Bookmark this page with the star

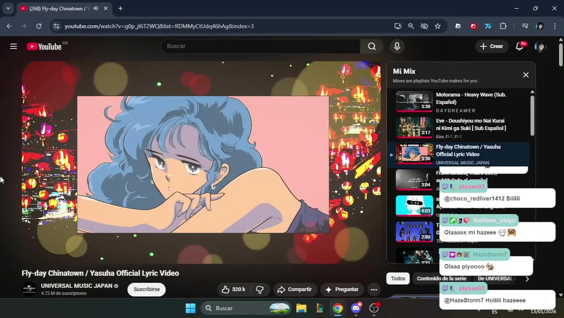pyautogui.click(x=437, y=26)
